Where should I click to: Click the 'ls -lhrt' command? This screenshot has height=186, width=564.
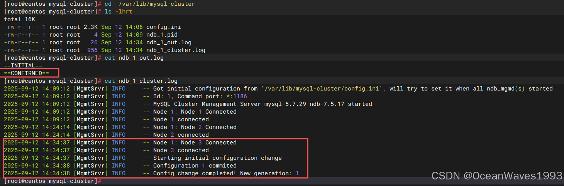pos(119,12)
